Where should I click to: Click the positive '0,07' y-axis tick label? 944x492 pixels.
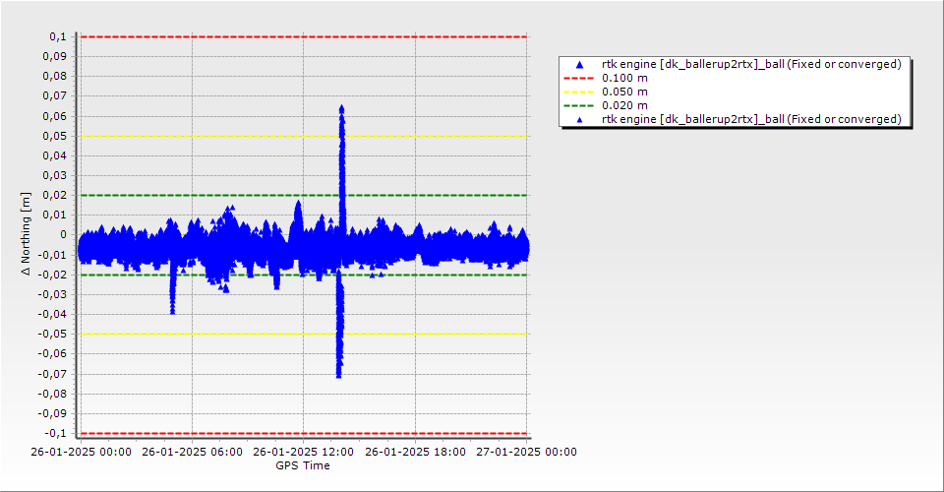tap(55, 96)
